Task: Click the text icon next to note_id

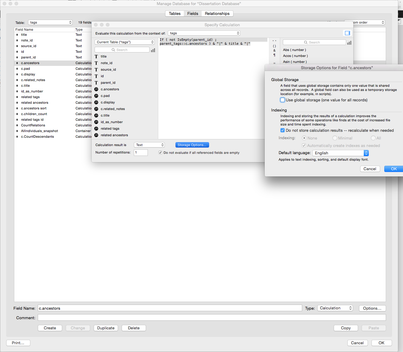Action: click(96, 63)
